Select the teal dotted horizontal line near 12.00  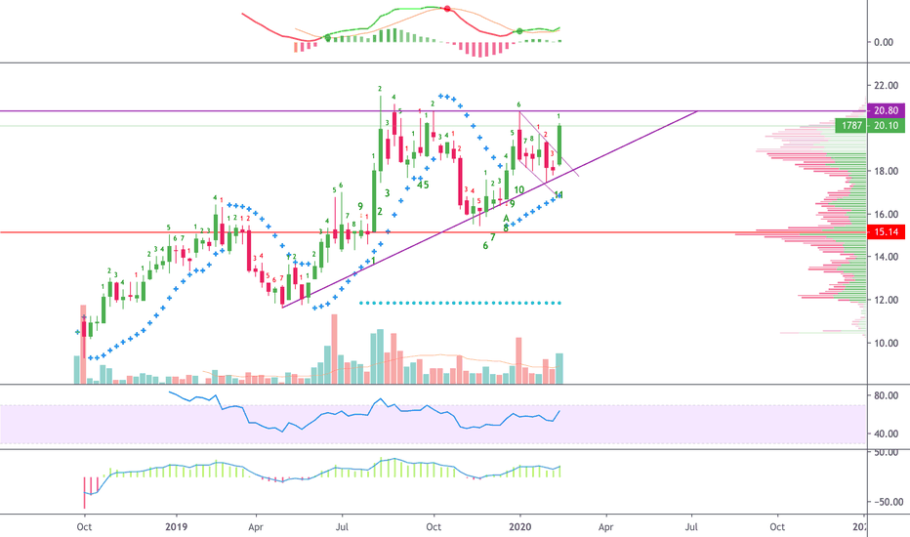pos(460,303)
